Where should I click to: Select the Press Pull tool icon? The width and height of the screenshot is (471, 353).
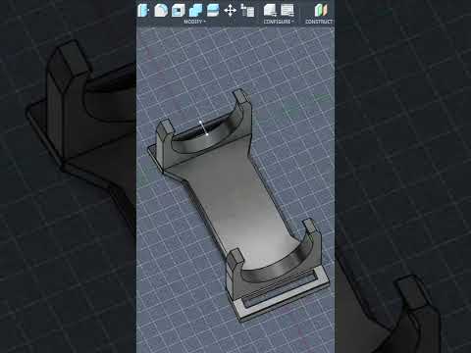[142, 10]
